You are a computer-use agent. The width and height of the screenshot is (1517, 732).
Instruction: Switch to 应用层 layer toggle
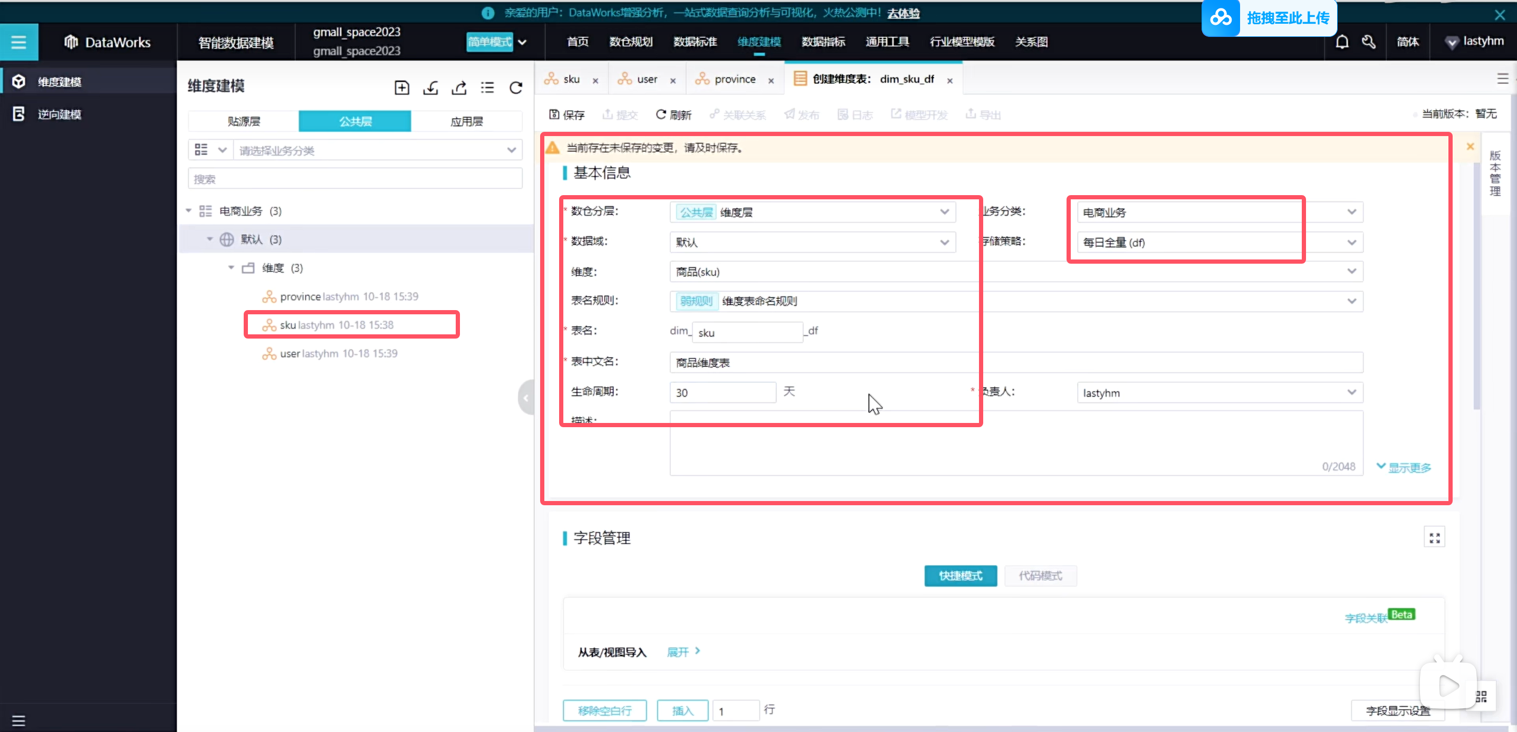pyautogui.click(x=466, y=121)
